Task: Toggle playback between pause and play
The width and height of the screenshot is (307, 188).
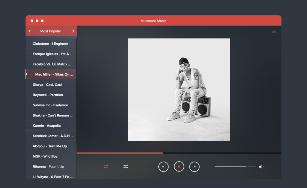Action: [x=179, y=166]
